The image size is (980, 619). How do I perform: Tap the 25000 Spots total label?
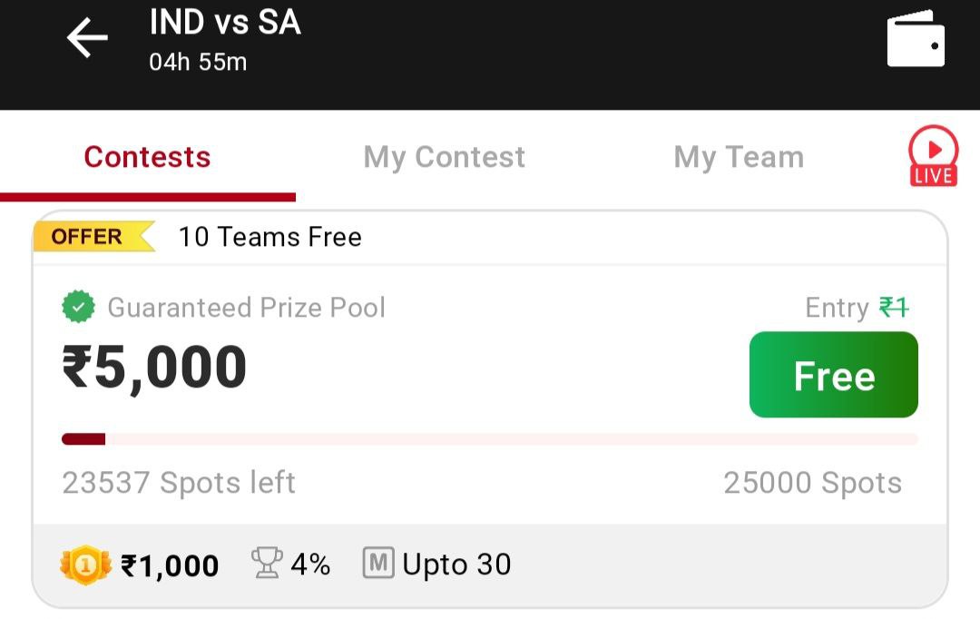(812, 483)
